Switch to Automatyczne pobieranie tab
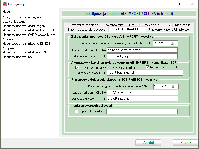The width and height of the screenshot is (199, 149). pos(82,25)
